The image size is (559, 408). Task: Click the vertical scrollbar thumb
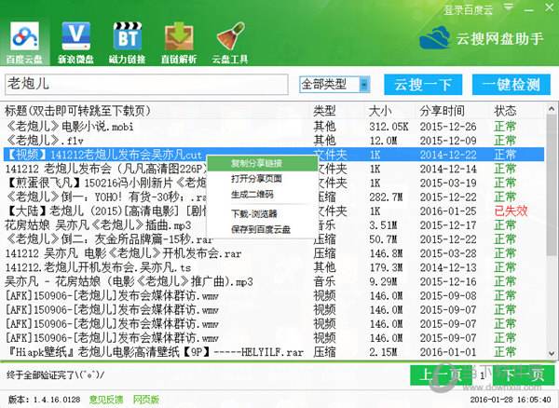pyautogui.click(x=552, y=184)
